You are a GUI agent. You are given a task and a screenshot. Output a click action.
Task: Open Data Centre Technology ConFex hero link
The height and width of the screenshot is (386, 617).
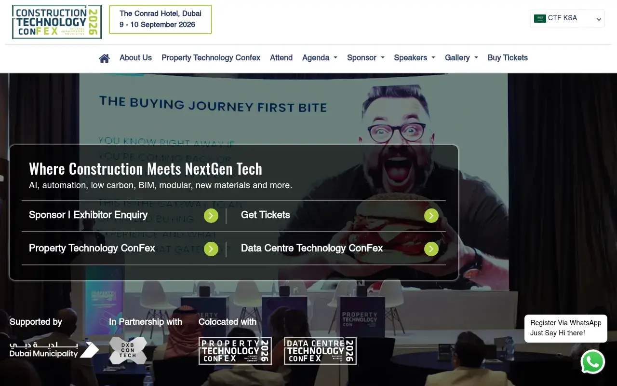tap(312, 248)
